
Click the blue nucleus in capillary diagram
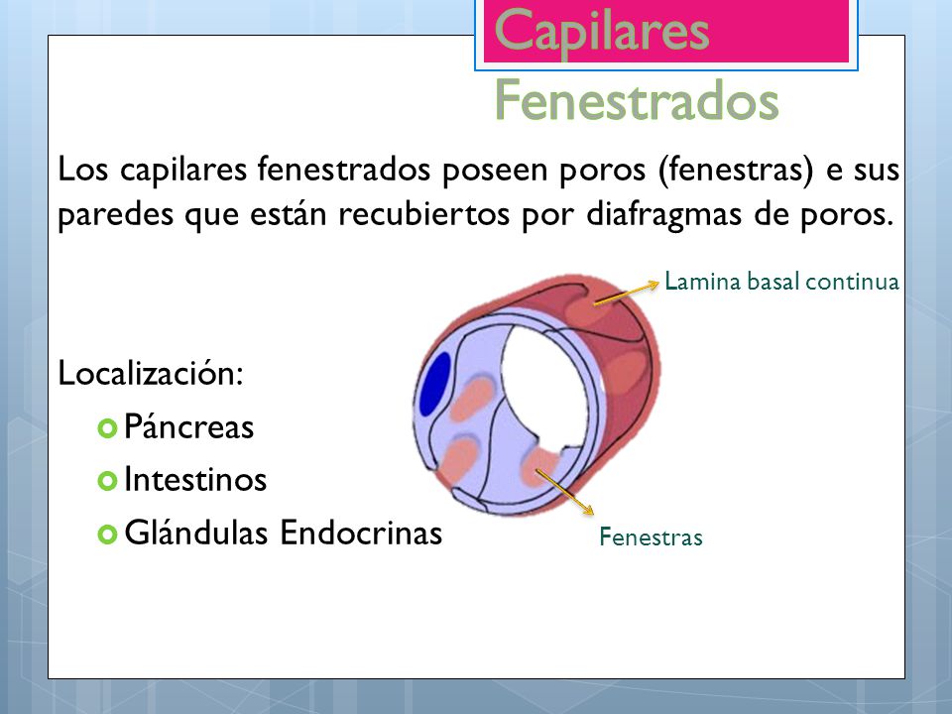click(x=434, y=385)
